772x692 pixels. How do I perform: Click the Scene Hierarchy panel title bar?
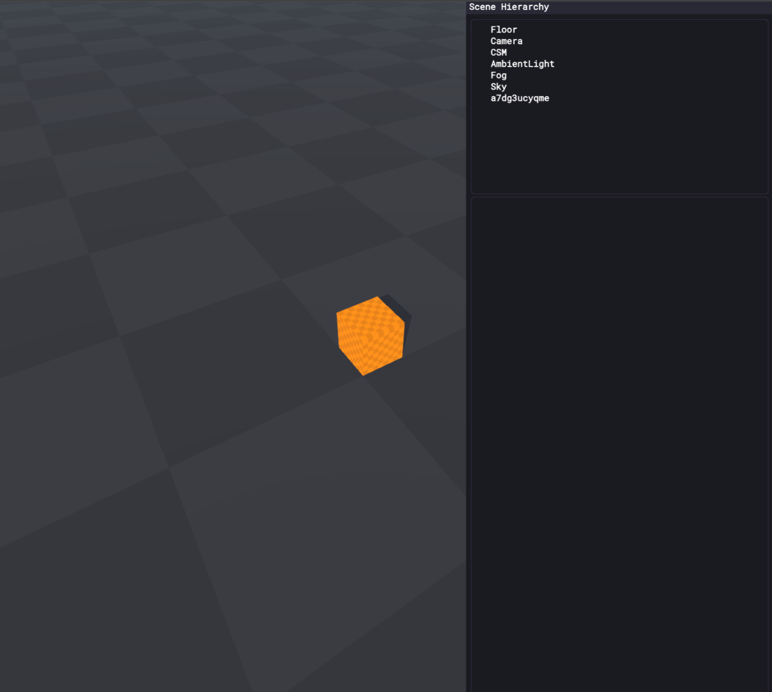509,7
